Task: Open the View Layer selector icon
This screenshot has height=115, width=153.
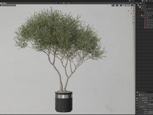Action: (x=147, y=1)
